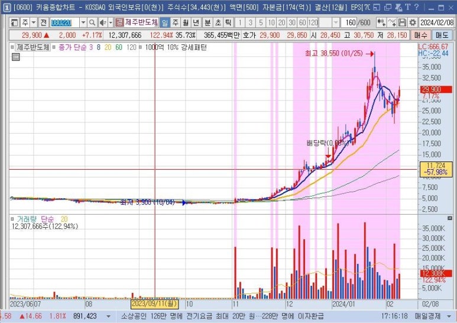This screenshot has width=457, height=323.
Task: Expand dropdown arrow next to 주 button
Action: coord(34,22)
